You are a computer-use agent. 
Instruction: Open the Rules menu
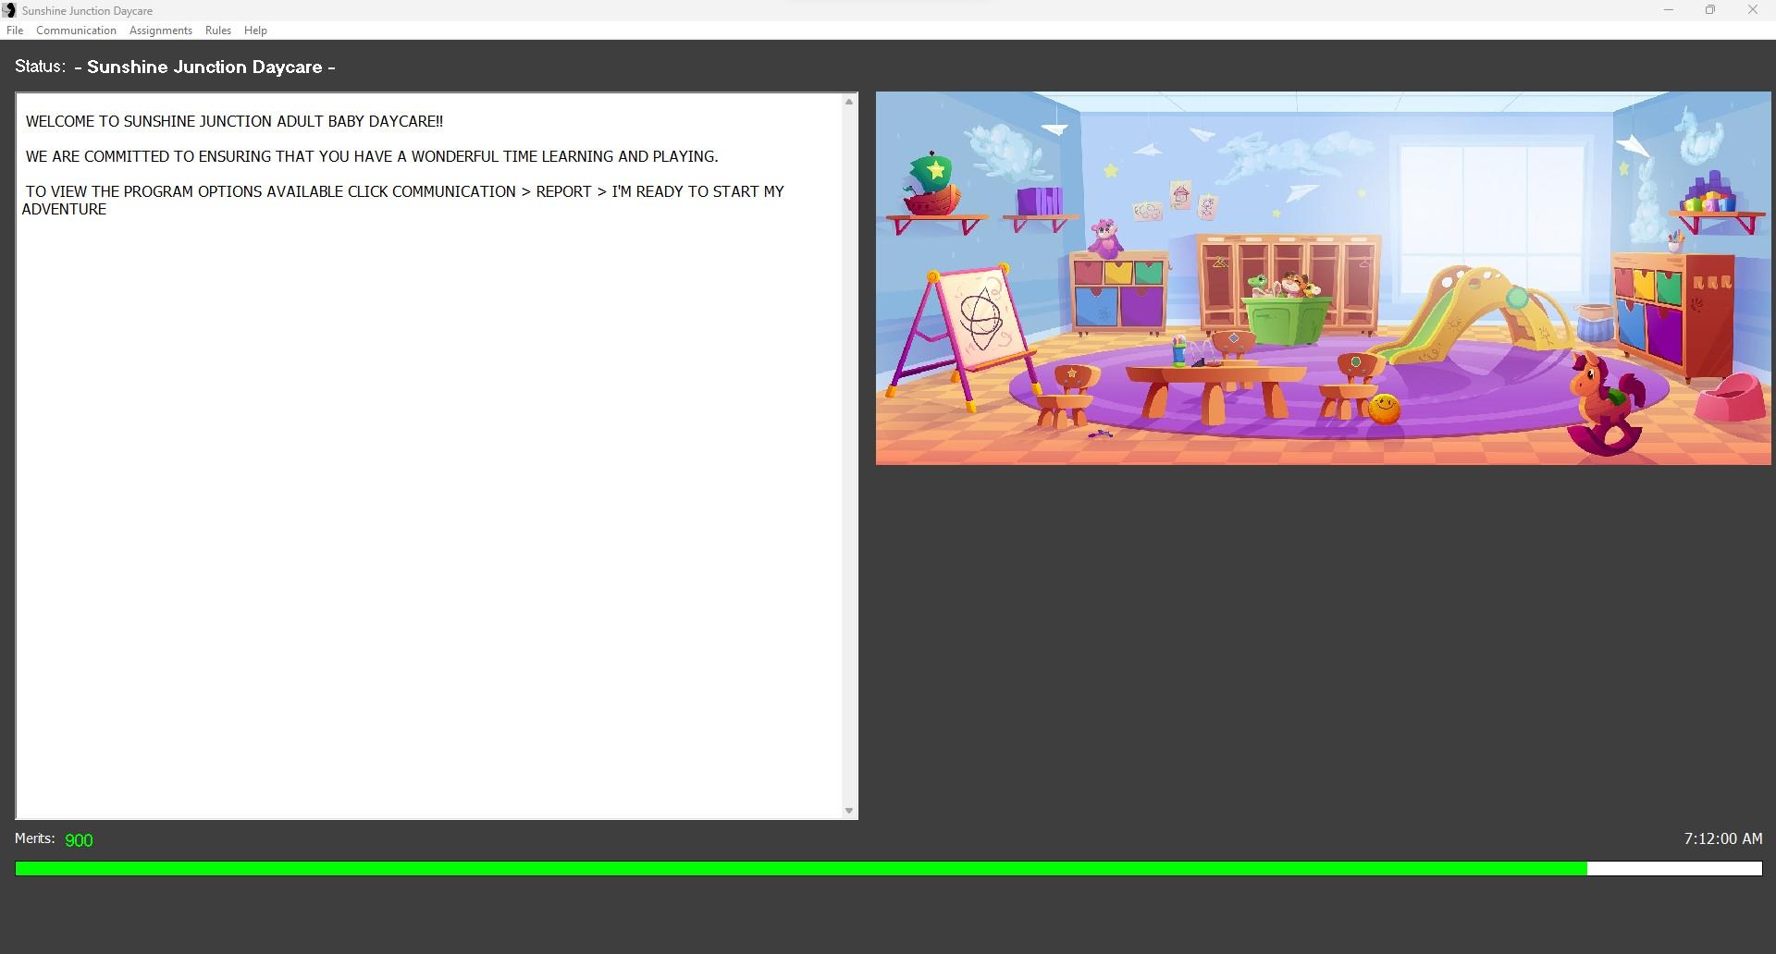[218, 31]
